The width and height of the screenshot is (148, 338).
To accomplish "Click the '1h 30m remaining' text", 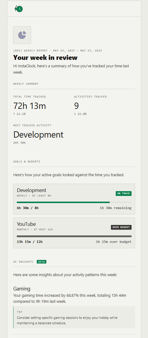I will coord(115,208).
